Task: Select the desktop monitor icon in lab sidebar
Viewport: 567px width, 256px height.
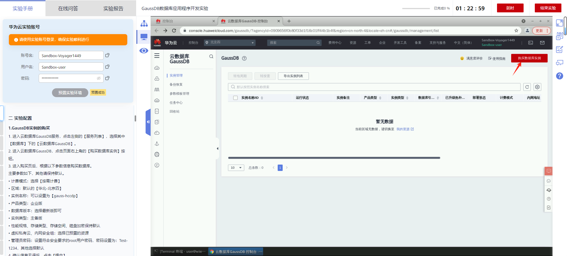Action: tap(144, 37)
